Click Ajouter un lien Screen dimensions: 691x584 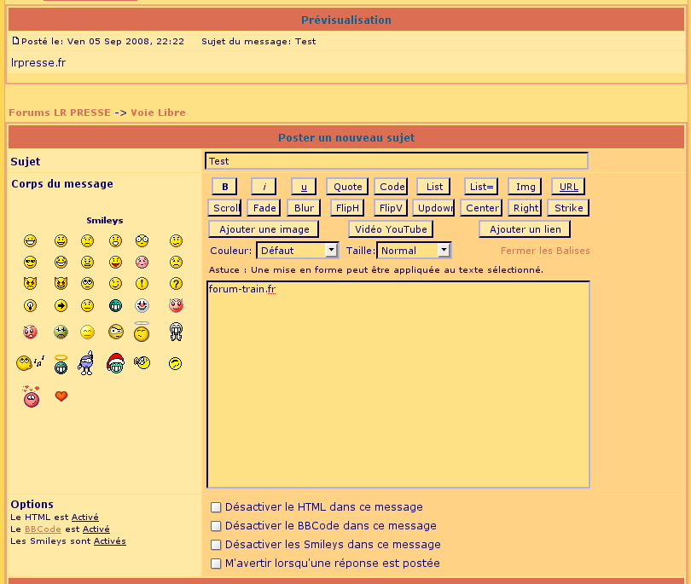pyautogui.click(x=525, y=229)
